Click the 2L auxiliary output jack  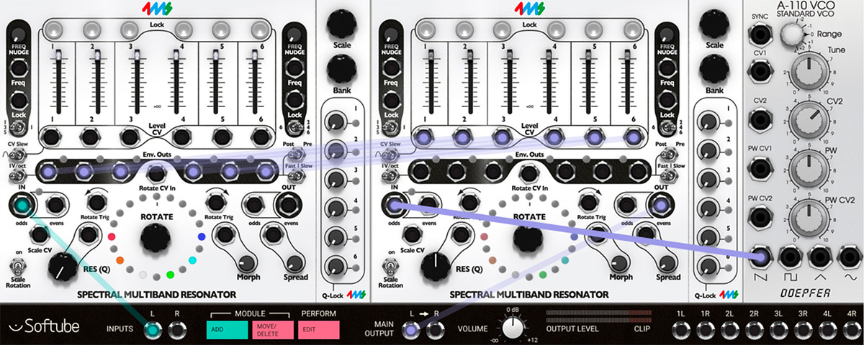(729, 331)
